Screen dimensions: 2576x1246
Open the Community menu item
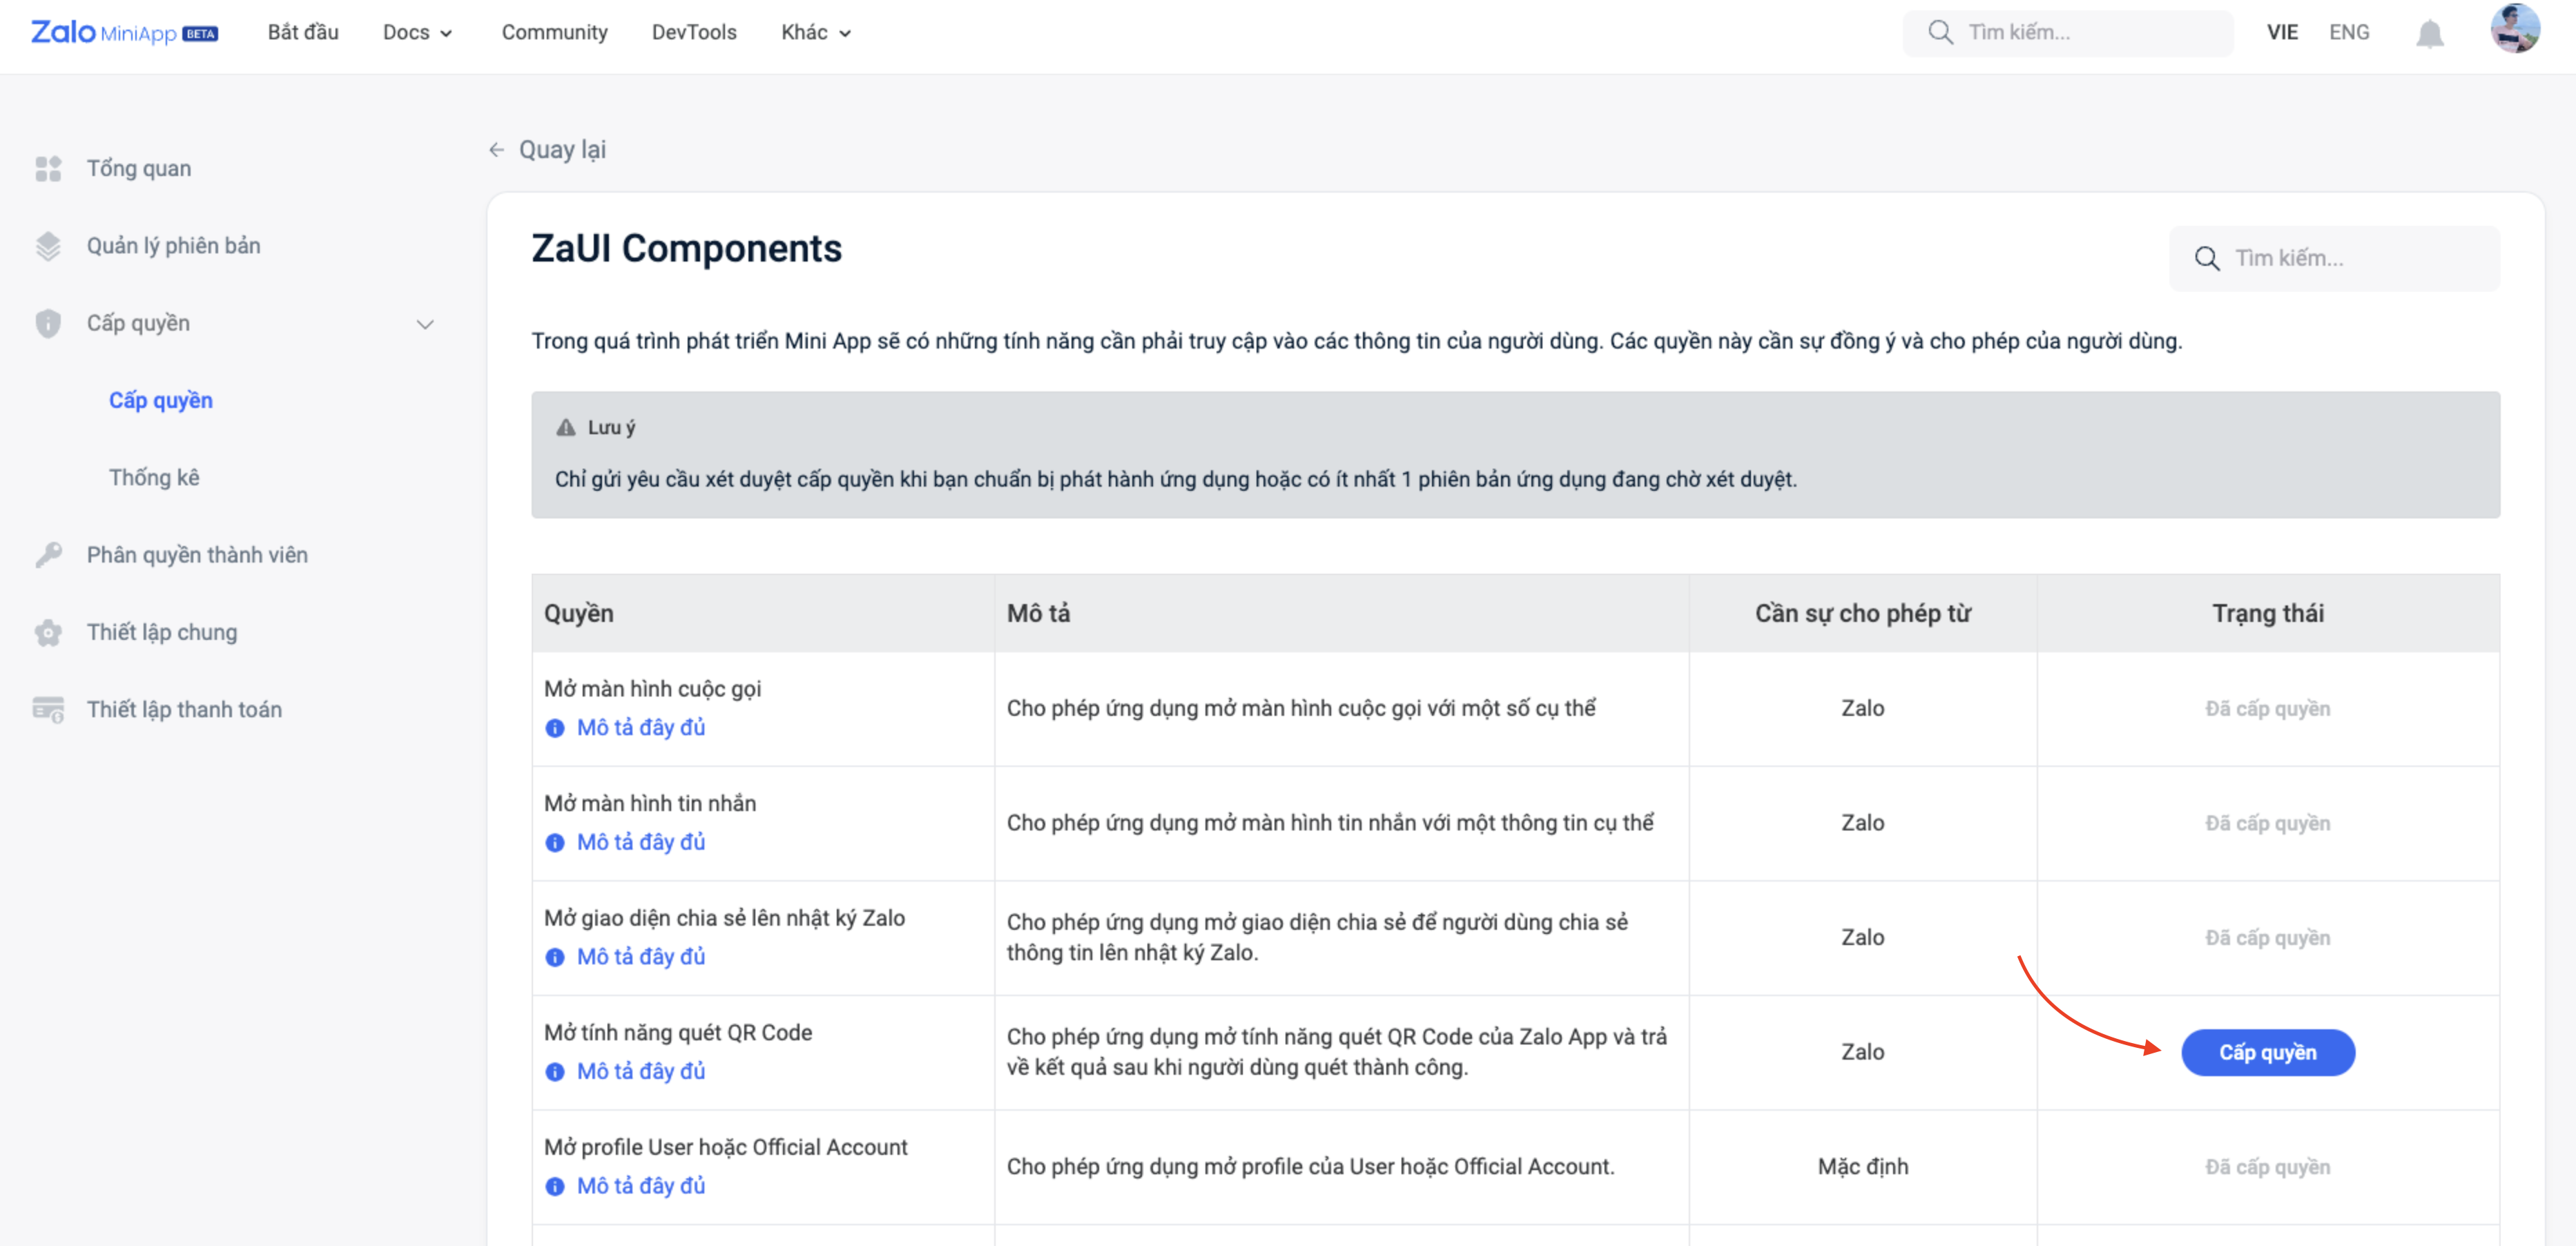point(554,33)
